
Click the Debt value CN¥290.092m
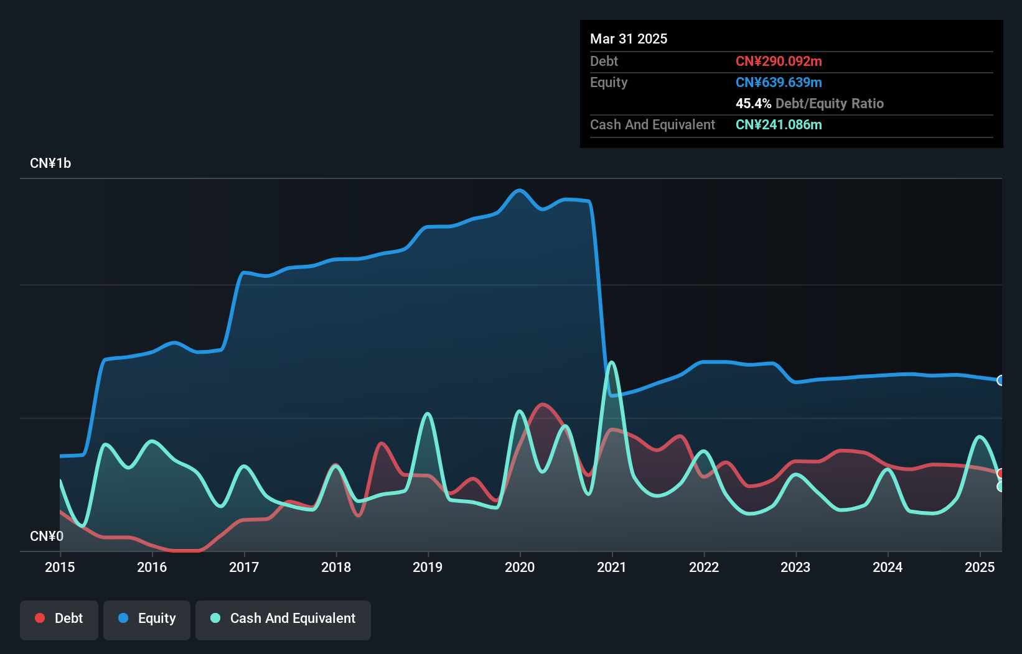779,61
